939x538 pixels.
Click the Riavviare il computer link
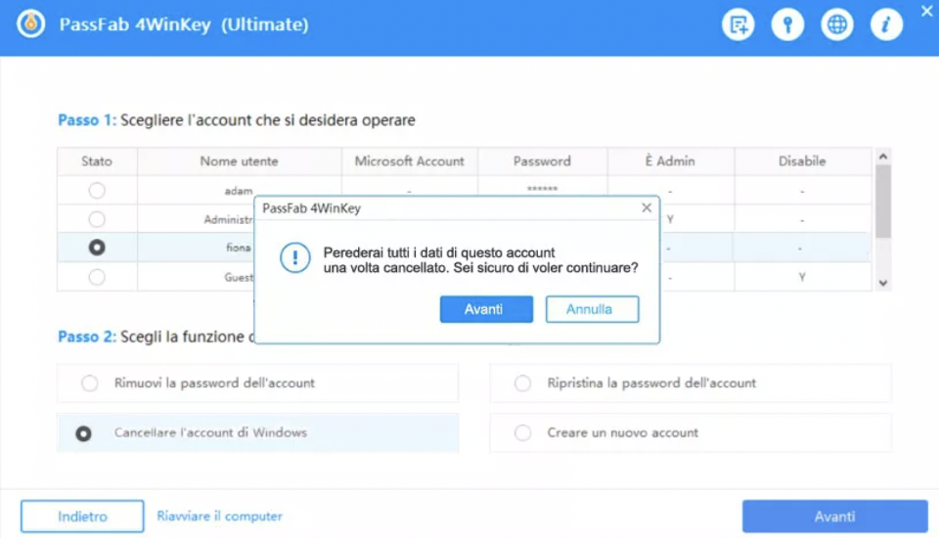[x=219, y=516]
